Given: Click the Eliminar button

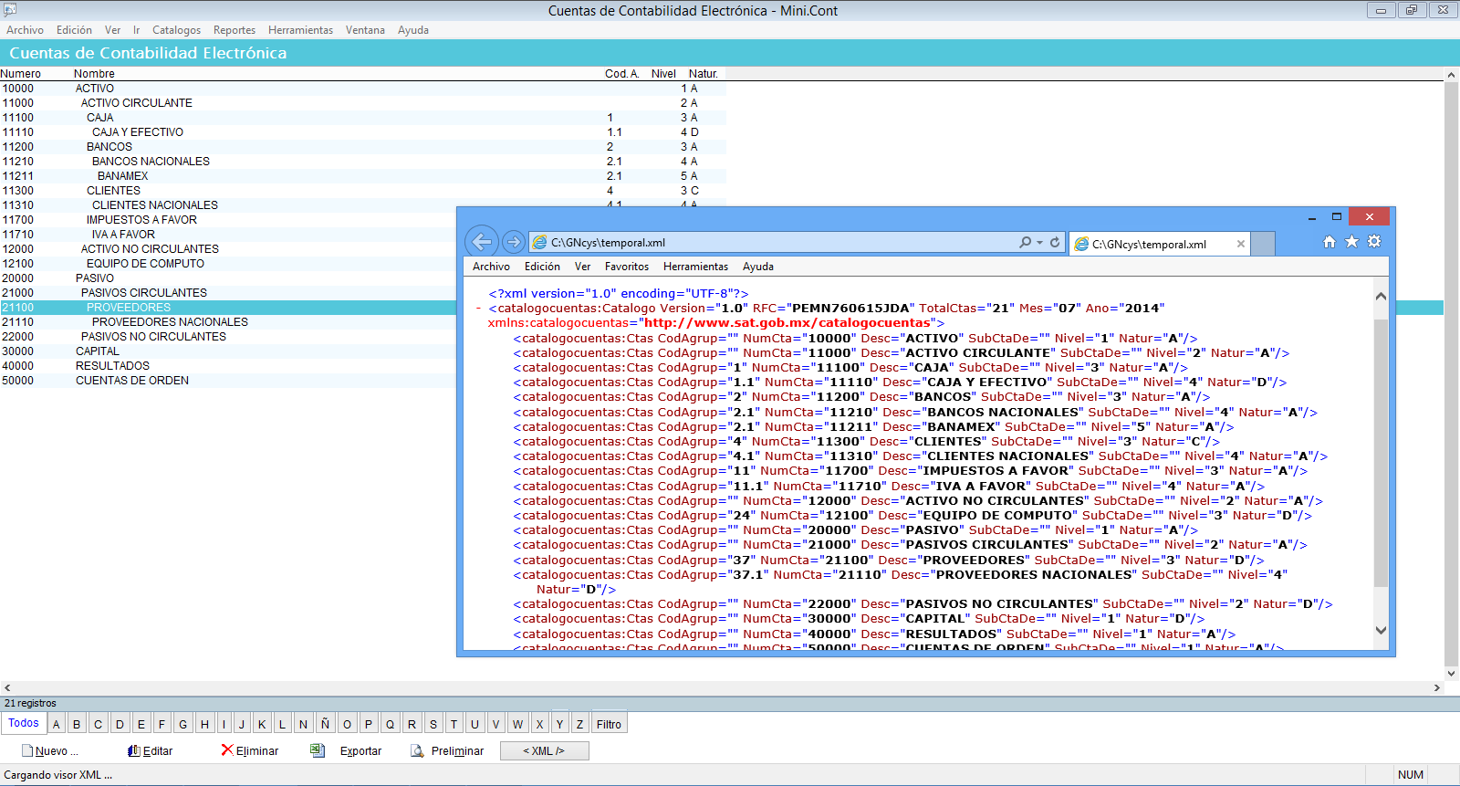Looking at the screenshot, I should [x=250, y=750].
